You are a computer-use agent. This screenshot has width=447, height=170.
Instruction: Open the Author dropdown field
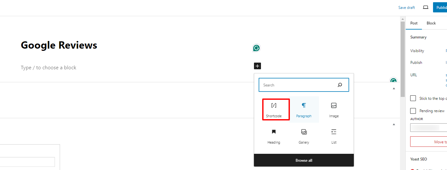coord(429,128)
